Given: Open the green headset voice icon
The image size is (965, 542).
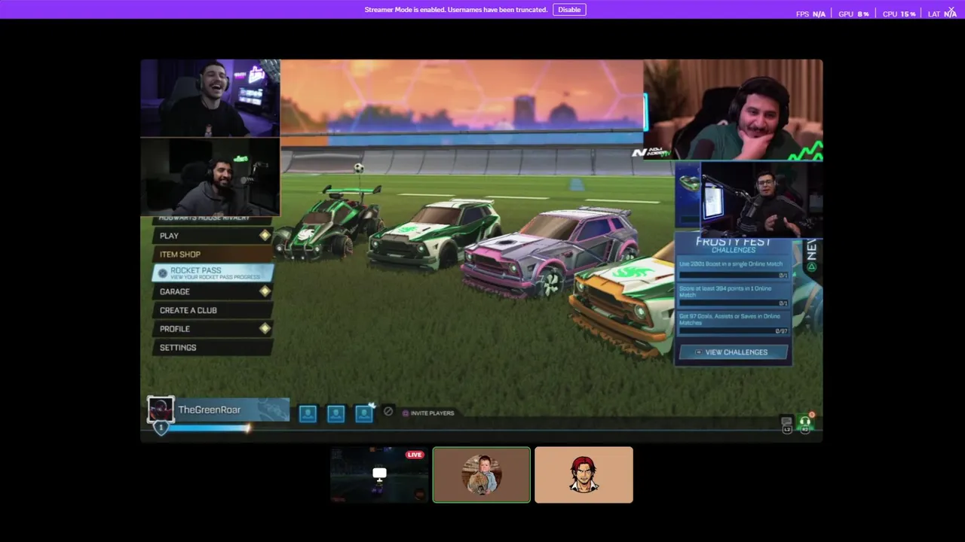Looking at the screenshot, I should [805, 424].
